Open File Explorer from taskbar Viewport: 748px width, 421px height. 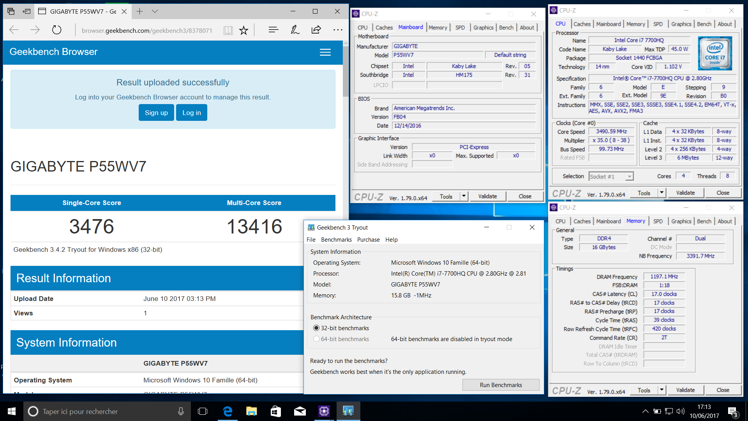[251, 411]
